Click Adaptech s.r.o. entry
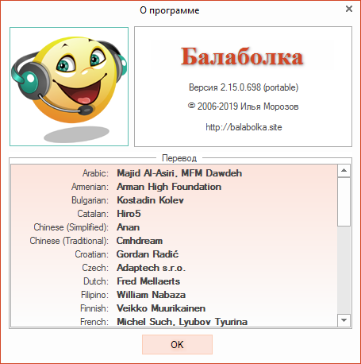The width and height of the screenshot is (361, 364). (x=152, y=268)
